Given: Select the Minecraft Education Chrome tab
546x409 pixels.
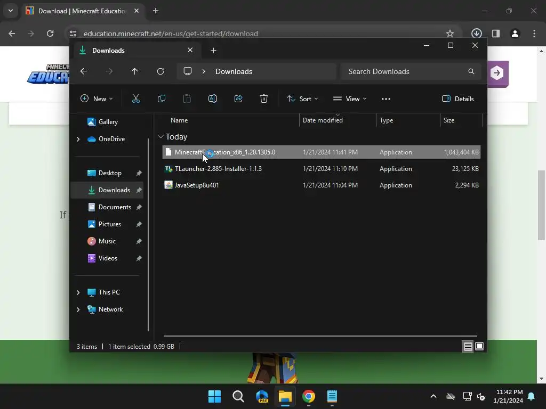Looking at the screenshot, I should (82, 11).
